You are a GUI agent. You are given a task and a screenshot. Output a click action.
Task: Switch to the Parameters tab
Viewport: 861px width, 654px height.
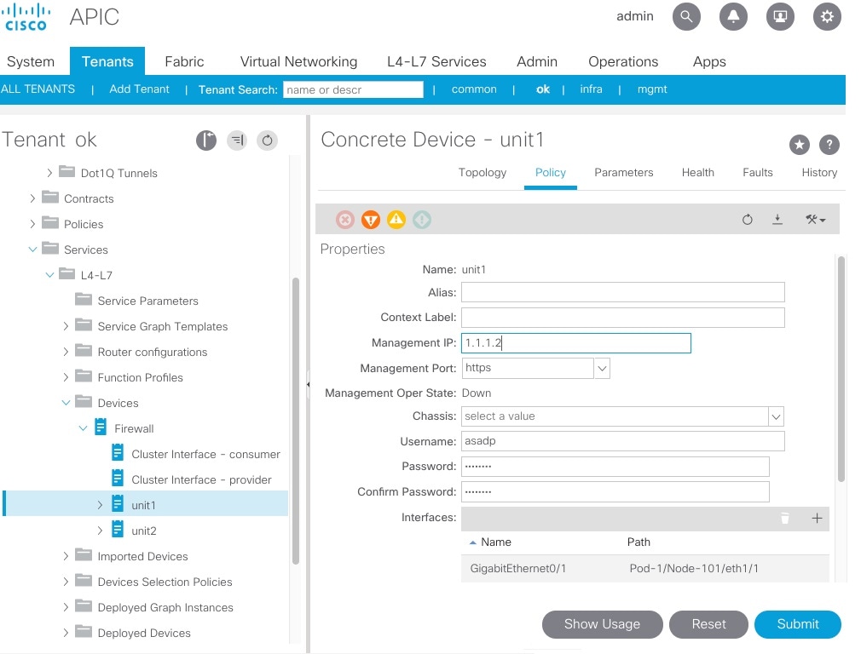624,172
